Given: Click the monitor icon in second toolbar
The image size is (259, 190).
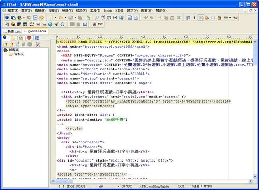Looking at the screenshot, I should coord(85,24).
